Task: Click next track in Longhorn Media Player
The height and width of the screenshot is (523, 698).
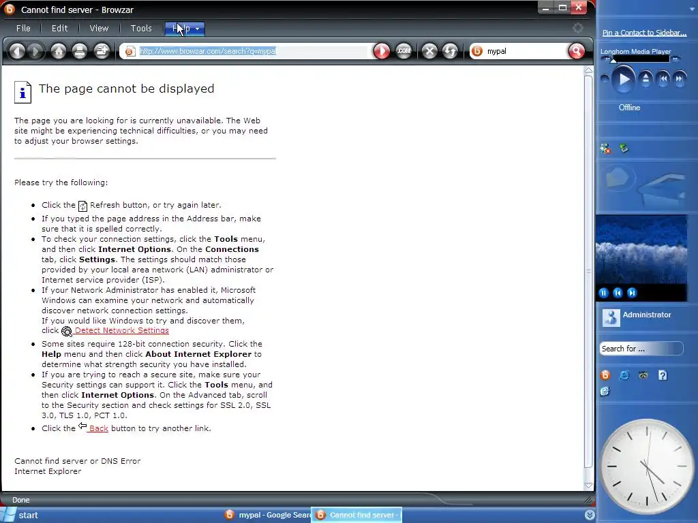Action: pos(680,79)
